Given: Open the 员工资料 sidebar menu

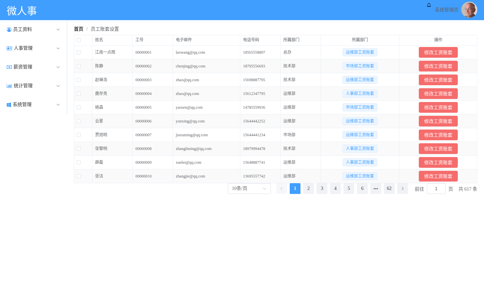Looking at the screenshot, I should pyautogui.click(x=34, y=30).
